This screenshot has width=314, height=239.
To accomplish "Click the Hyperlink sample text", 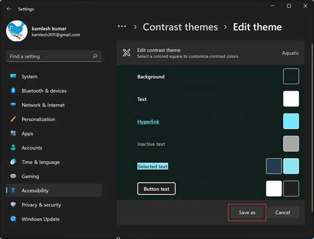I will tap(148, 122).
